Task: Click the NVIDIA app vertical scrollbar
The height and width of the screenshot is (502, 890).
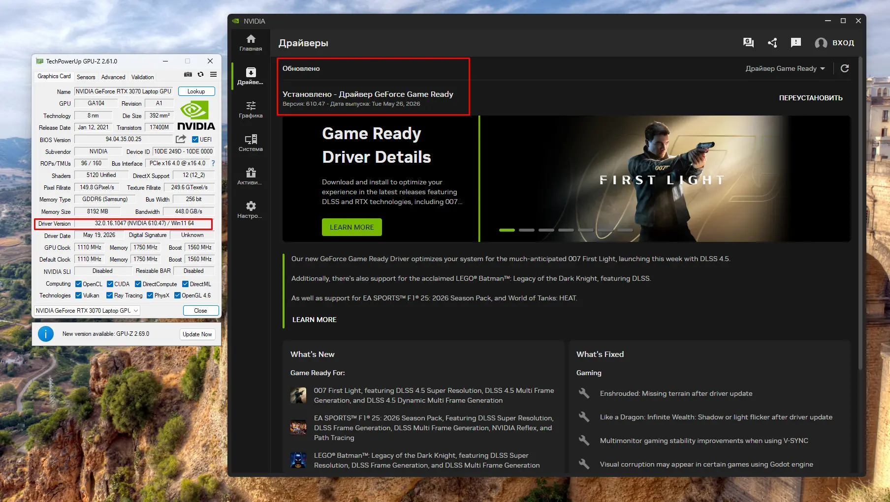Action: (x=860, y=214)
